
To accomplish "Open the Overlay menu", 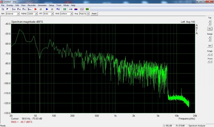I will click(10, 5).
